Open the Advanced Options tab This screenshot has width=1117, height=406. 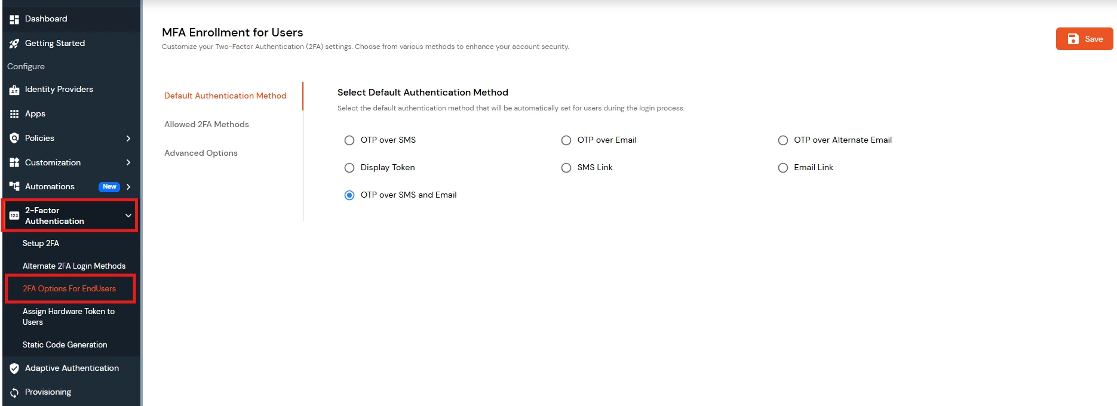(201, 153)
